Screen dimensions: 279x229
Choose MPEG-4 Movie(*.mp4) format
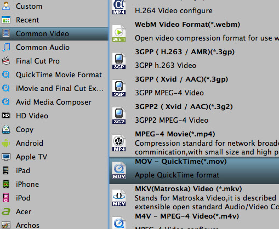pos(194,143)
